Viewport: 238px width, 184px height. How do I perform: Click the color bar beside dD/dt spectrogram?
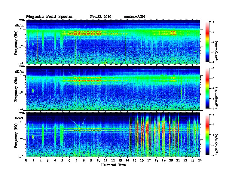(207, 88)
